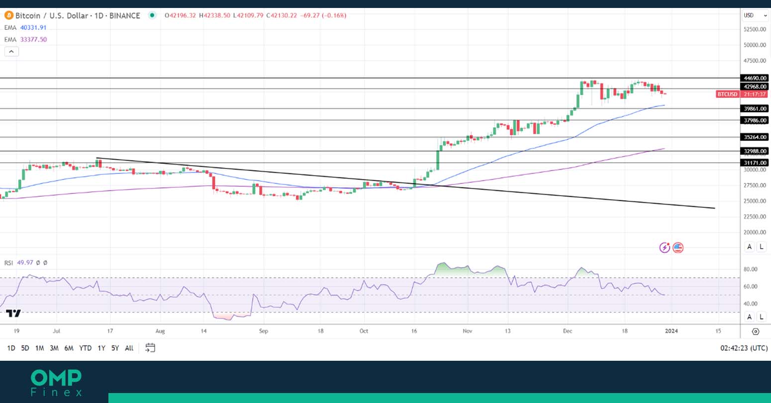Select the 6M time range
The height and width of the screenshot is (403, 771).
coord(69,348)
